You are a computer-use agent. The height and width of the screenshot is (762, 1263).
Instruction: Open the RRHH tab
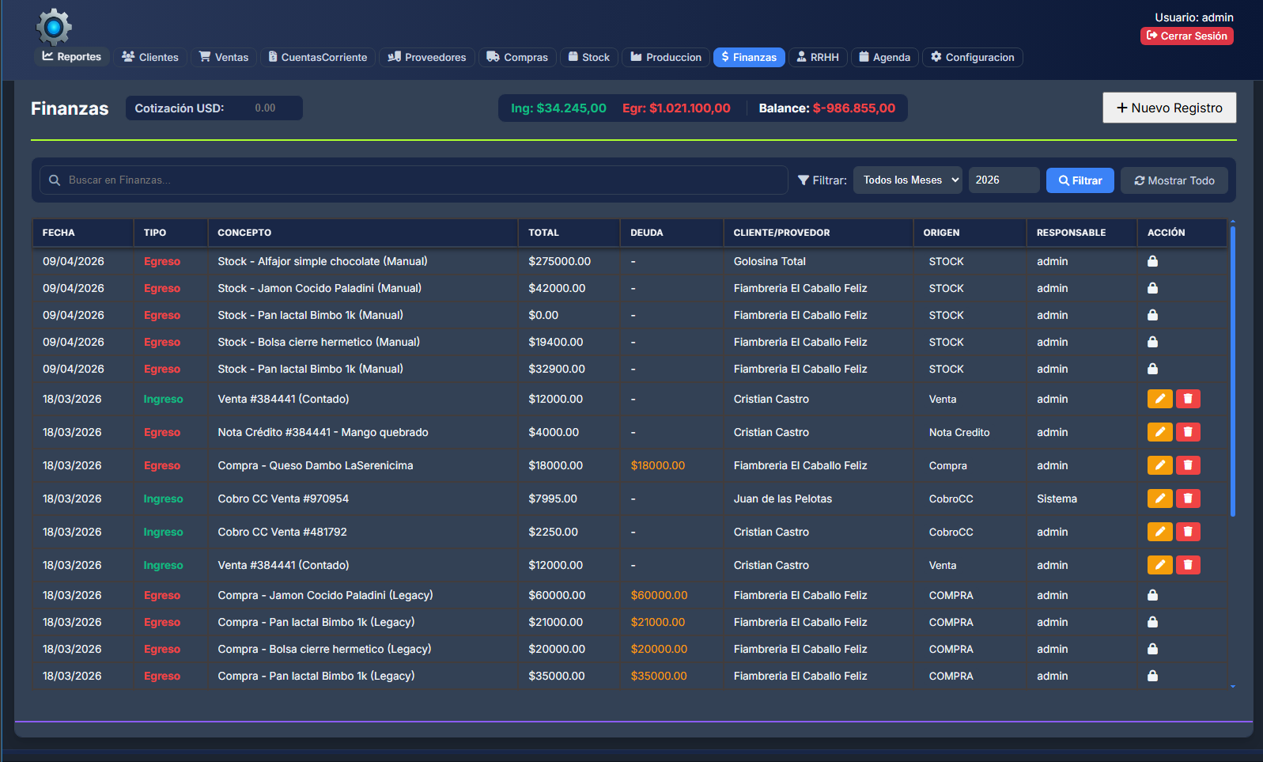point(818,57)
